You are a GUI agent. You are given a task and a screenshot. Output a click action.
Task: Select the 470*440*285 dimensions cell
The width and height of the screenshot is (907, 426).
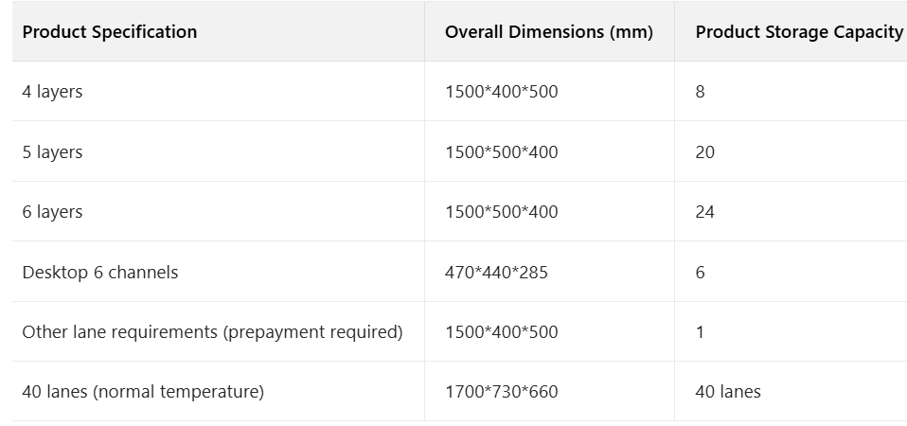[x=496, y=273]
